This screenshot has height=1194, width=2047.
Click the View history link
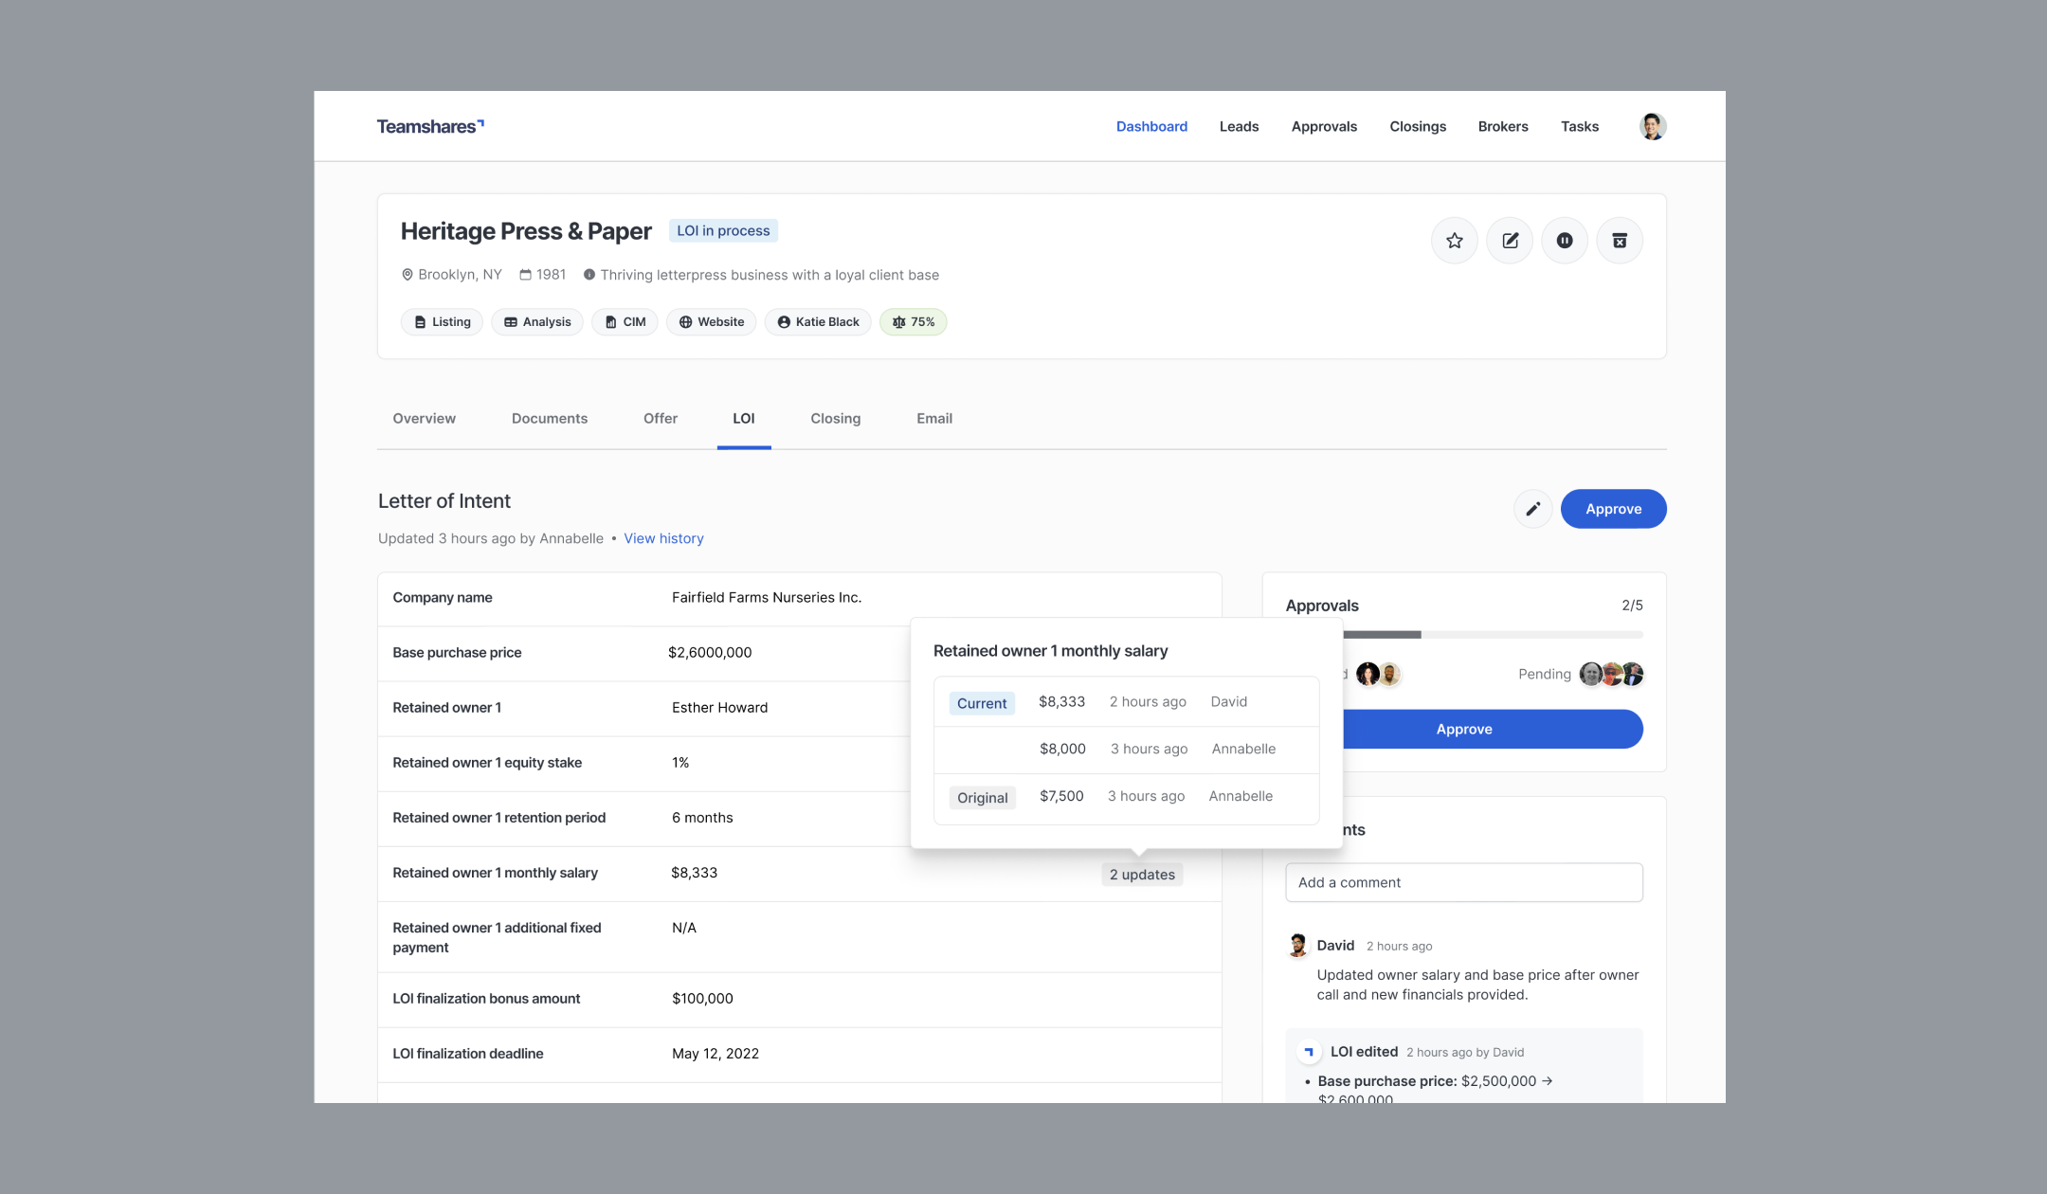pos(663,538)
